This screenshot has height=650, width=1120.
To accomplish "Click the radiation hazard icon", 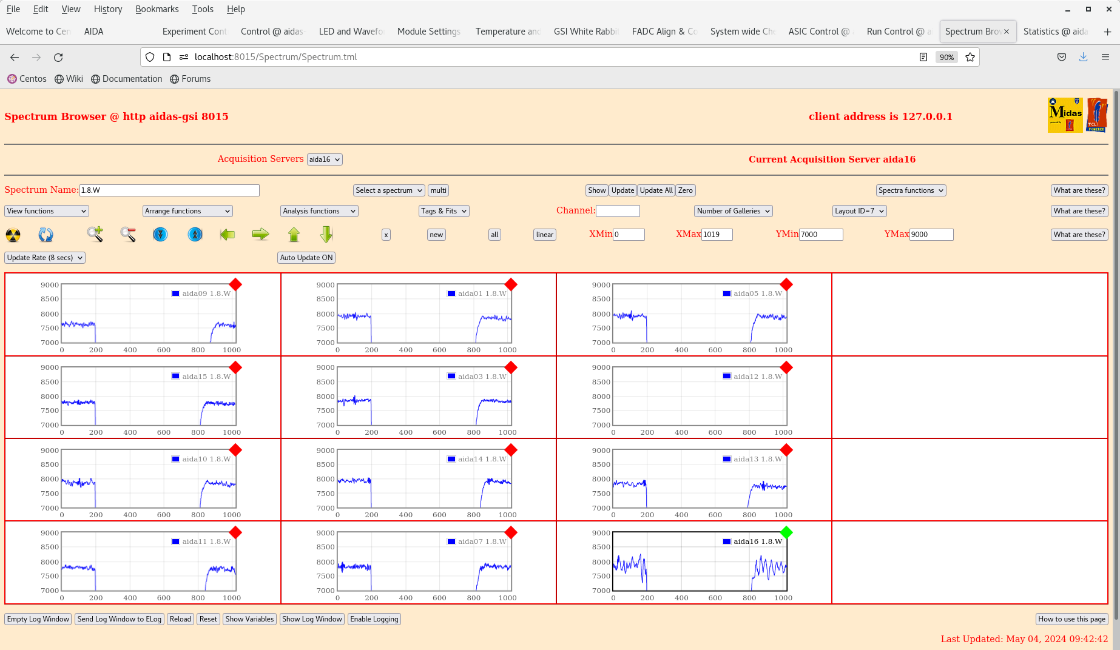I will pos(13,235).
